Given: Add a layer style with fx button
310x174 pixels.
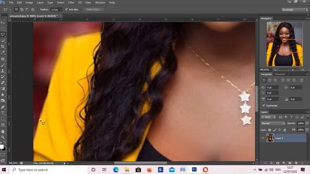Looking at the screenshot, I should point(272,163).
